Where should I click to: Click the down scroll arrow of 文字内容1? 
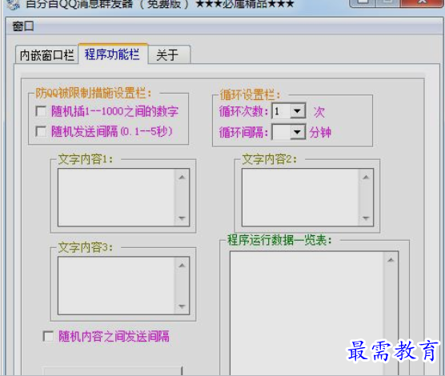(x=182, y=218)
